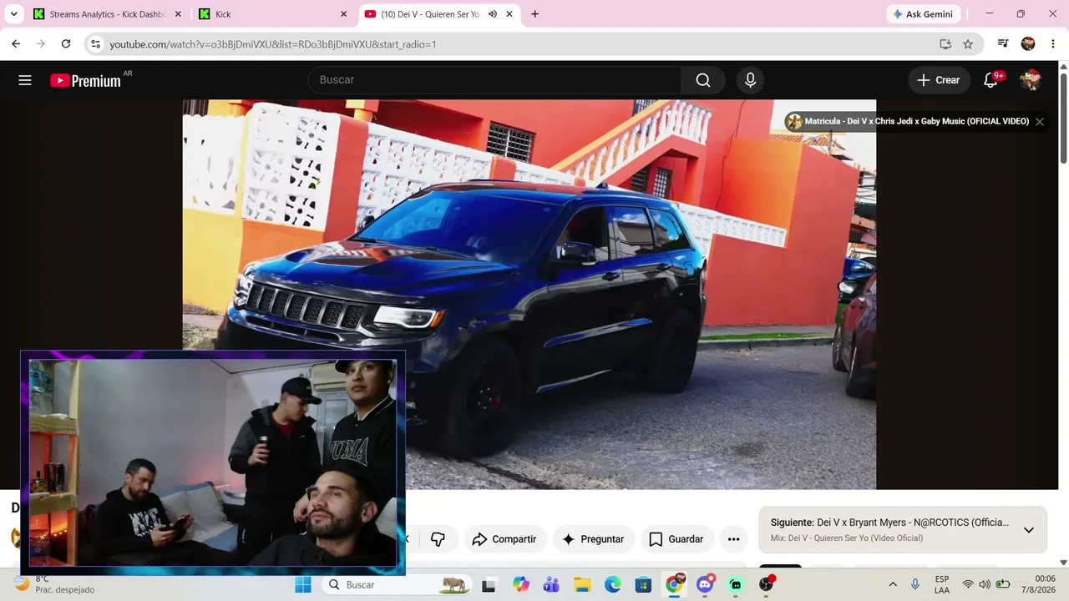Reload the current page

tap(66, 44)
